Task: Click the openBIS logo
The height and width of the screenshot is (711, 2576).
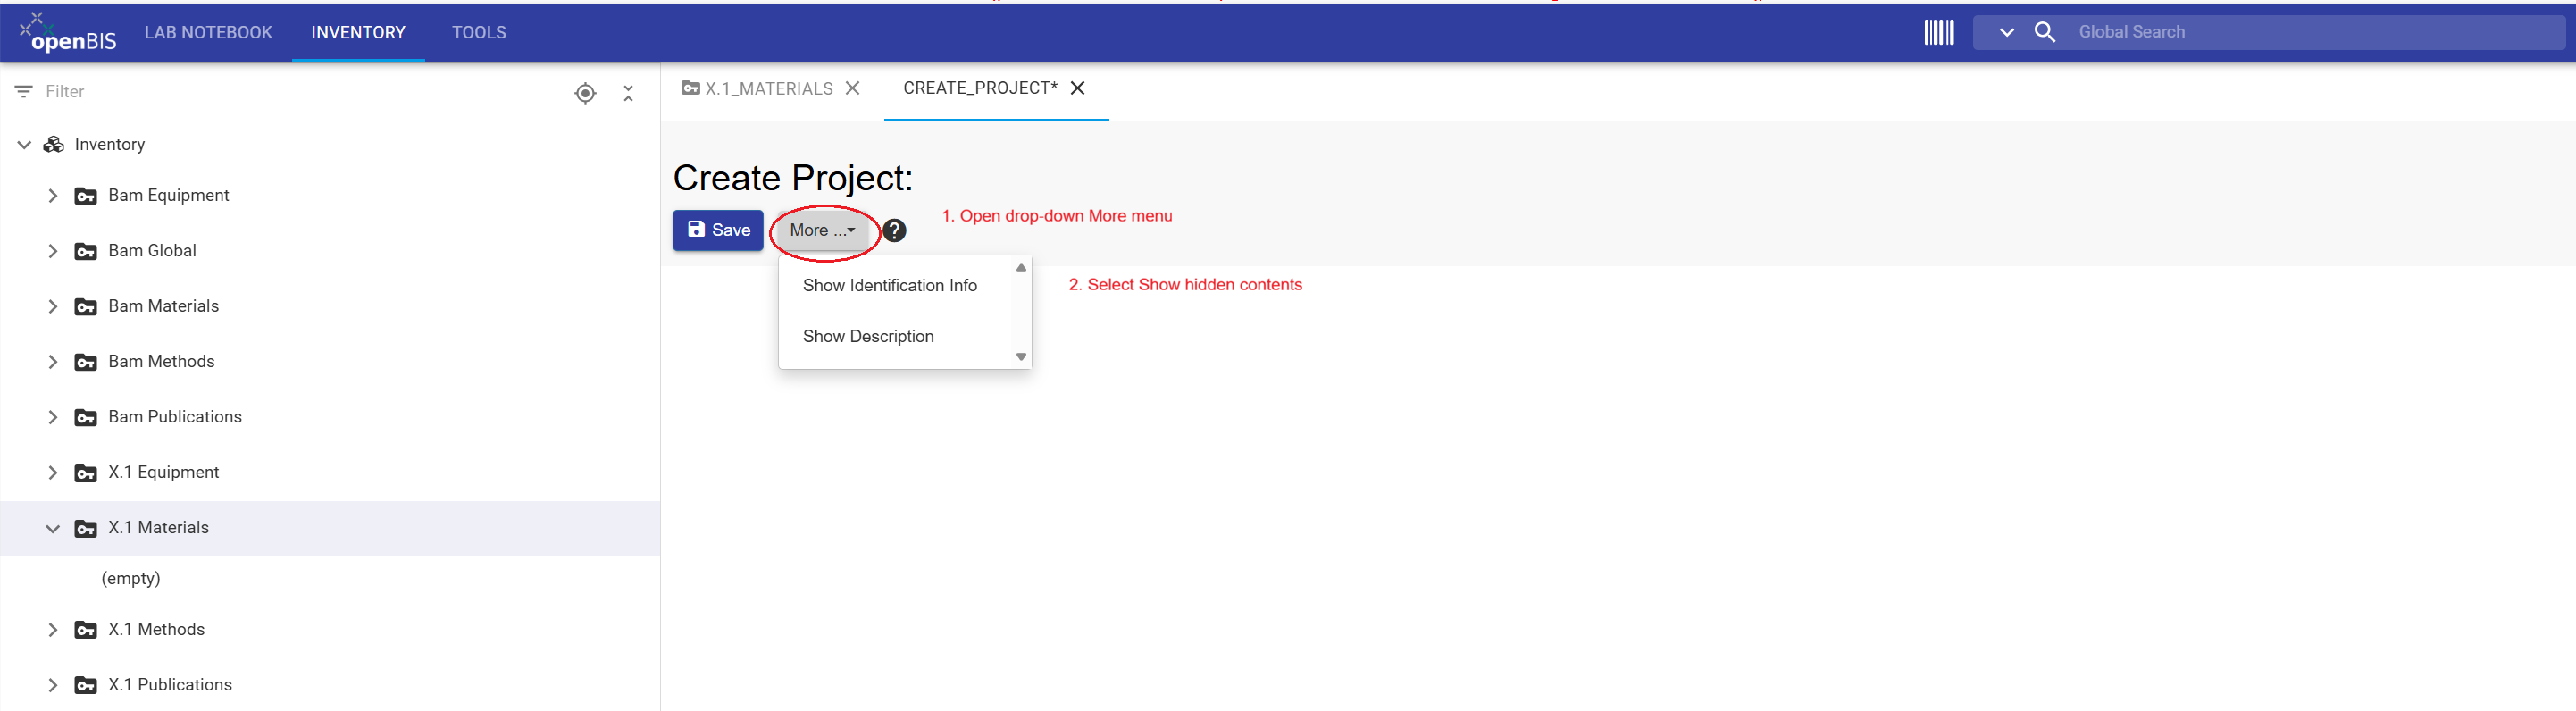Action: (x=68, y=32)
